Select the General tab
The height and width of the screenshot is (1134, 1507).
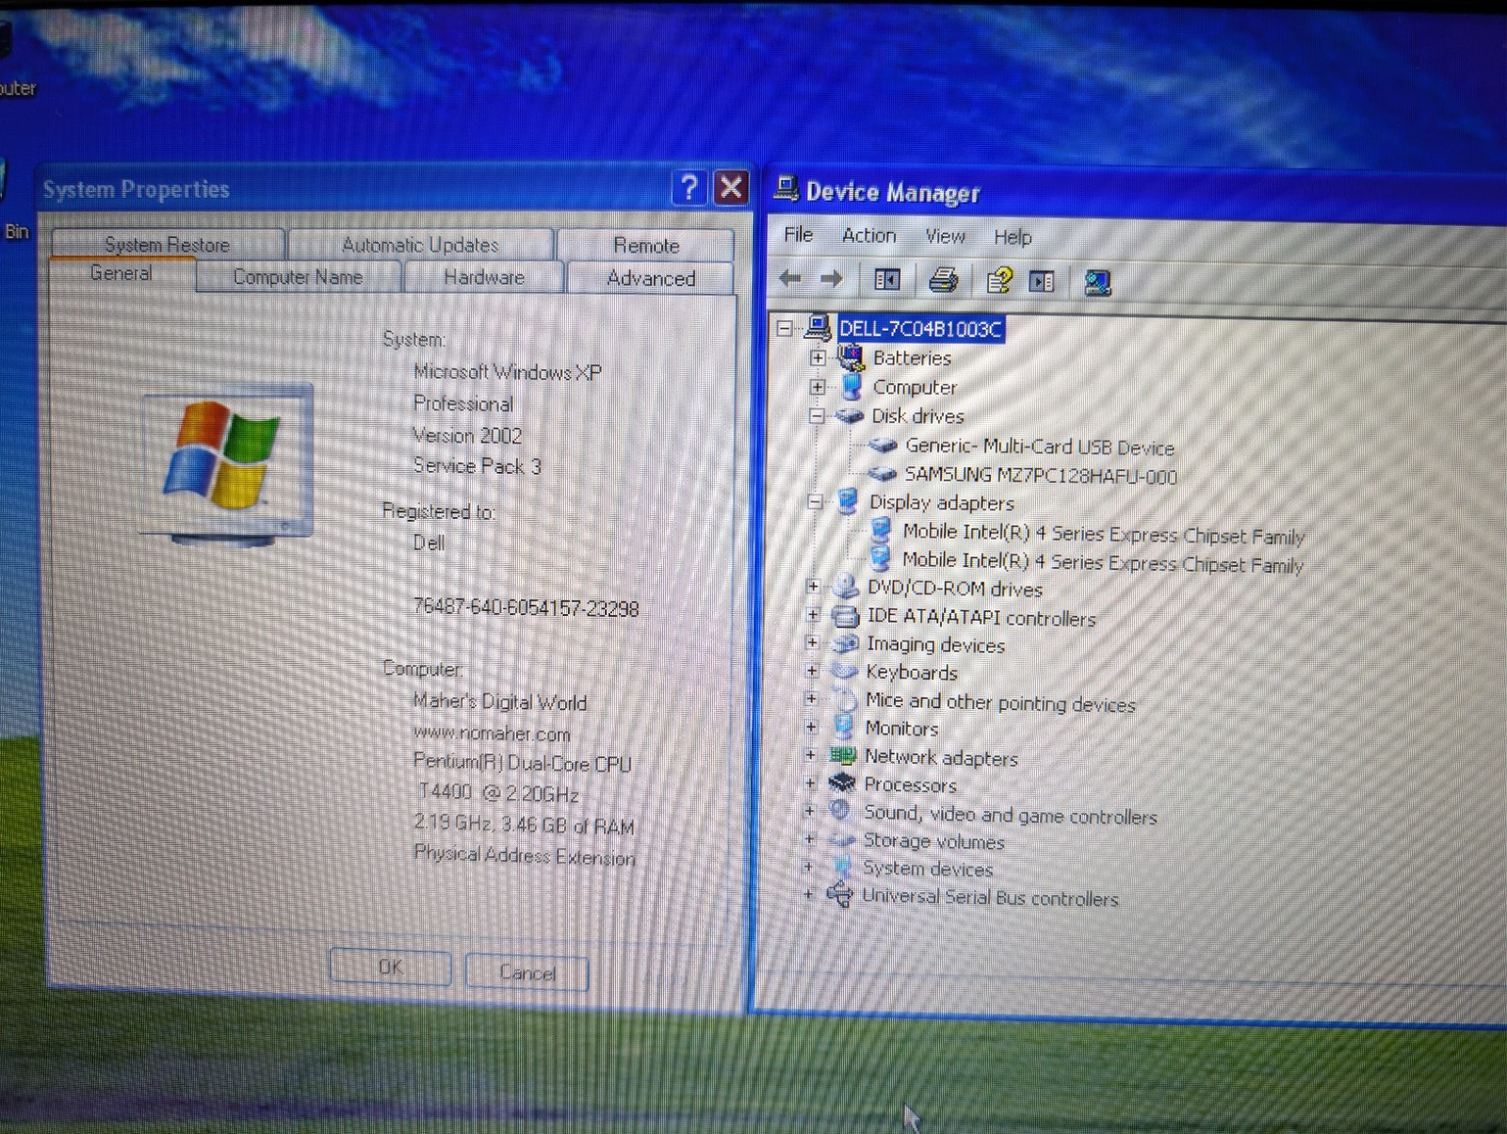tap(122, 273)
